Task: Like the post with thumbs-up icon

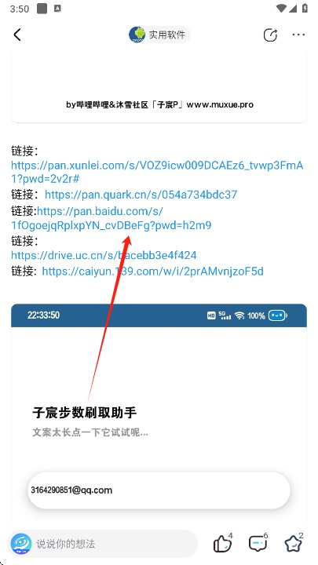Action: (223, 543)
